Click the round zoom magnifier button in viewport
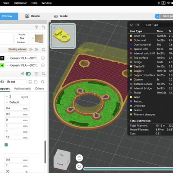Image resolution: width=173 pixels, height=173 pixels. point(79,167)
